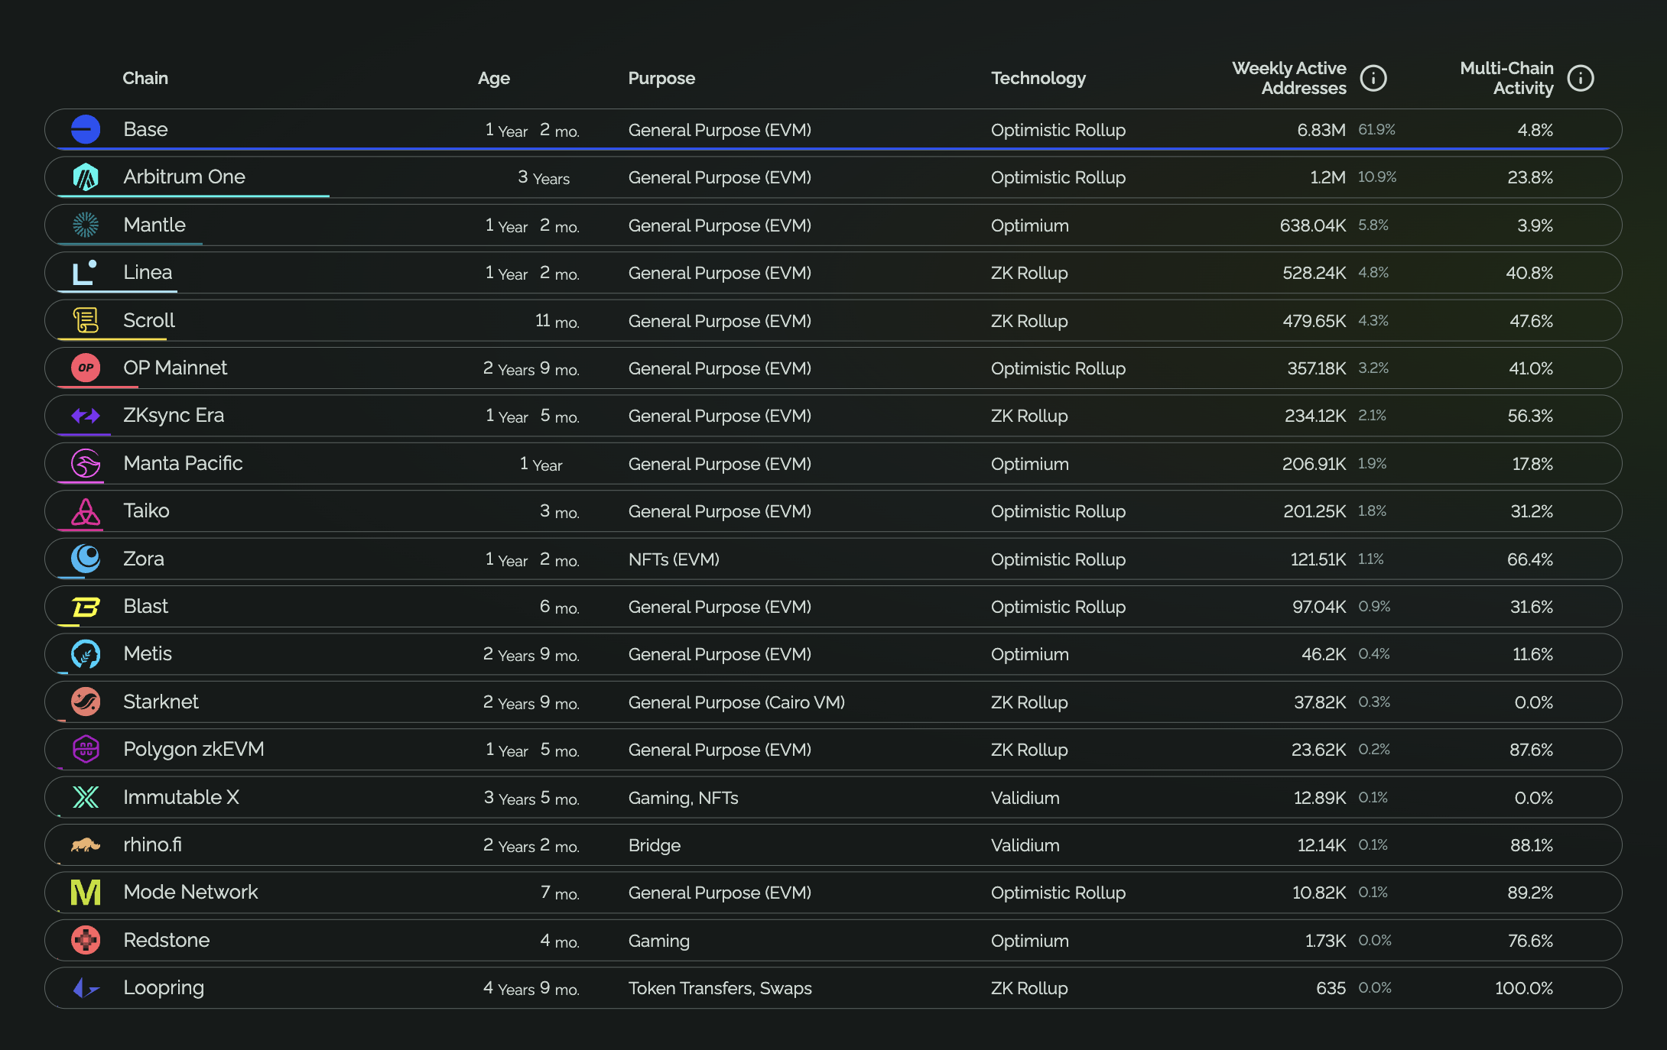Click the Linea logo icon
The height and width of the screenshot is (1050, 1667).
pos(86,272)
